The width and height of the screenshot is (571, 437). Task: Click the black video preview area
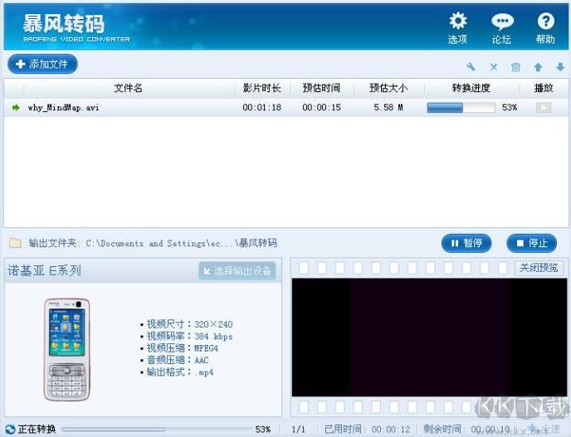tap(429, 337)
